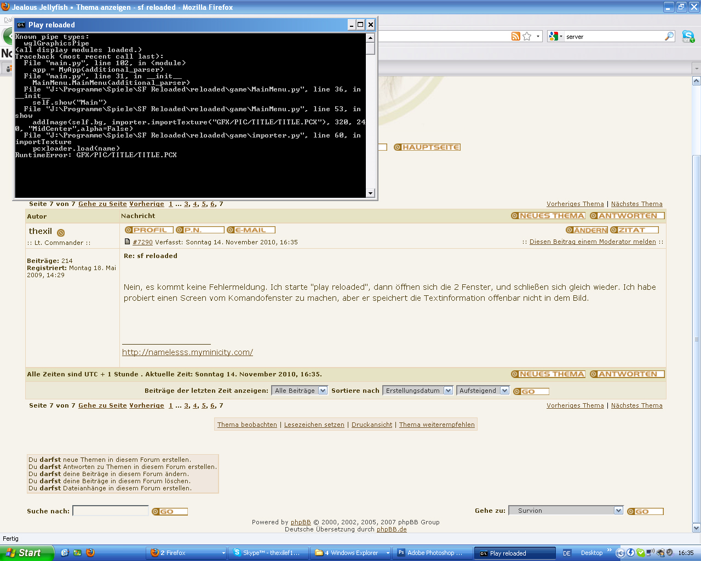Launch Firefox from the quick launch bar
701x561 pixels.
90,553
